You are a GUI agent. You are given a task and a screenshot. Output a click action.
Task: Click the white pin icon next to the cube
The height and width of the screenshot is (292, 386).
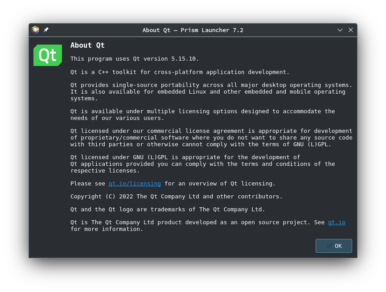coord(46,30)
